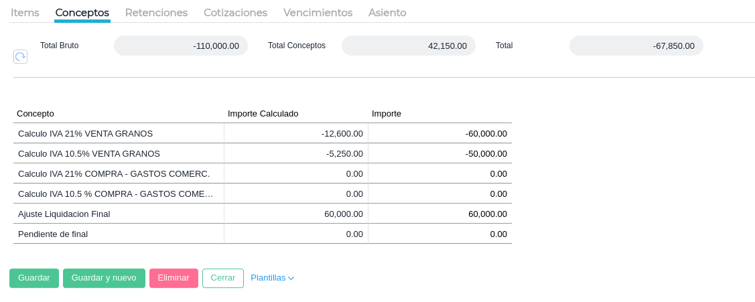
Task: Switch to the Items tab
Action: (25, 13)
